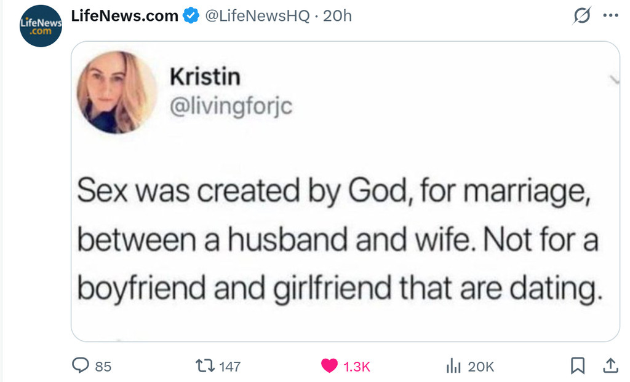Visit the LifeNews.com display name link
This screenshot has width=630, height=382.
(x=125, y=17)
